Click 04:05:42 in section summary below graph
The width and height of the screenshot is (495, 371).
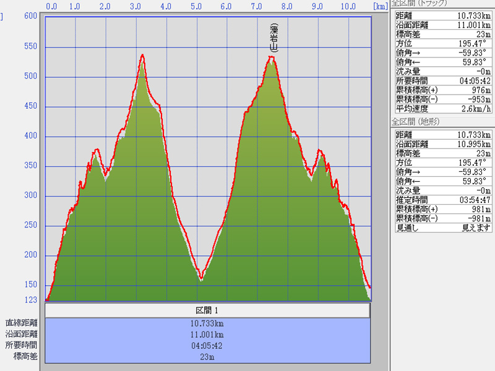(207, 346)
